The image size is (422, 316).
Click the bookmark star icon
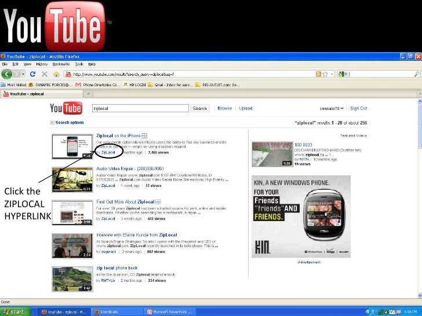325,74
